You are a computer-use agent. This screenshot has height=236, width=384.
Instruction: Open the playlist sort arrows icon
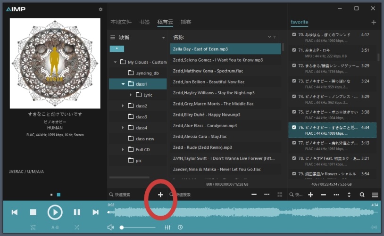tap(349, 195)
